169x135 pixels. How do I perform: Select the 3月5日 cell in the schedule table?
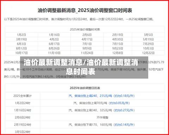pos(148,35)
